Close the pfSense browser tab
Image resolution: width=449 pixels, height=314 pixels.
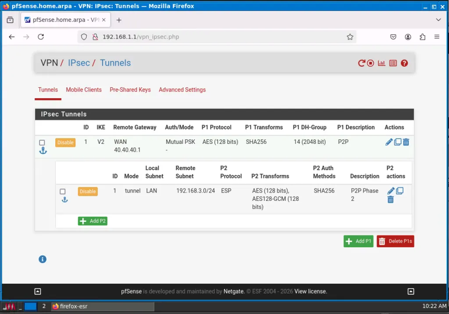[103, 20]
